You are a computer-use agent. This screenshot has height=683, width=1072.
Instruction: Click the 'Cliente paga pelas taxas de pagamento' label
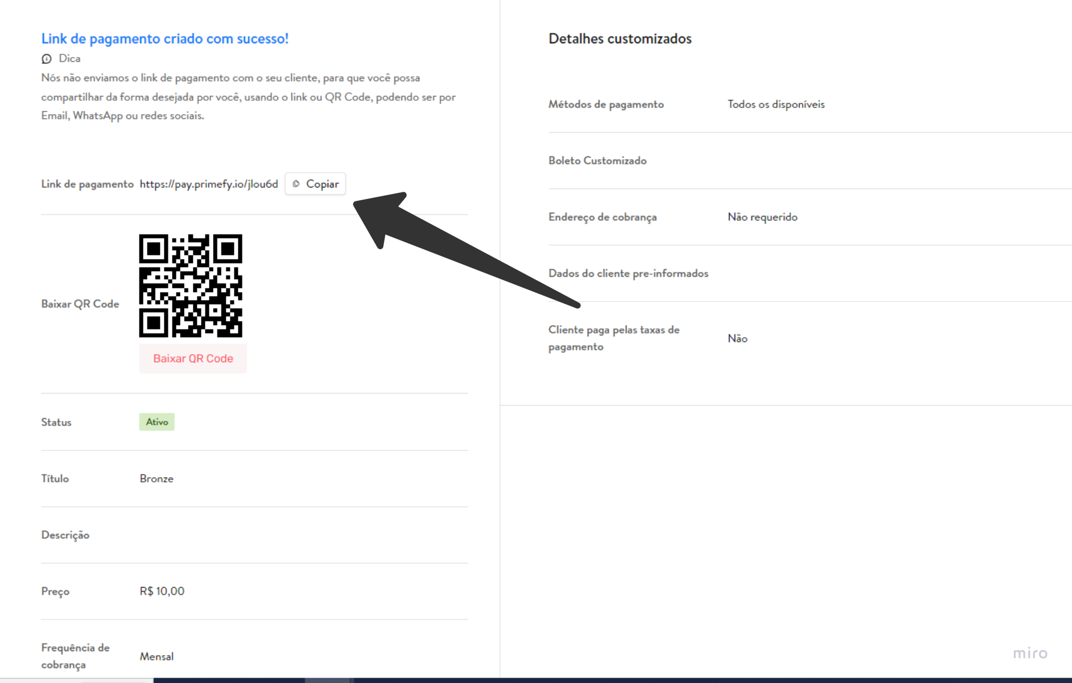[x=614, y=338]
